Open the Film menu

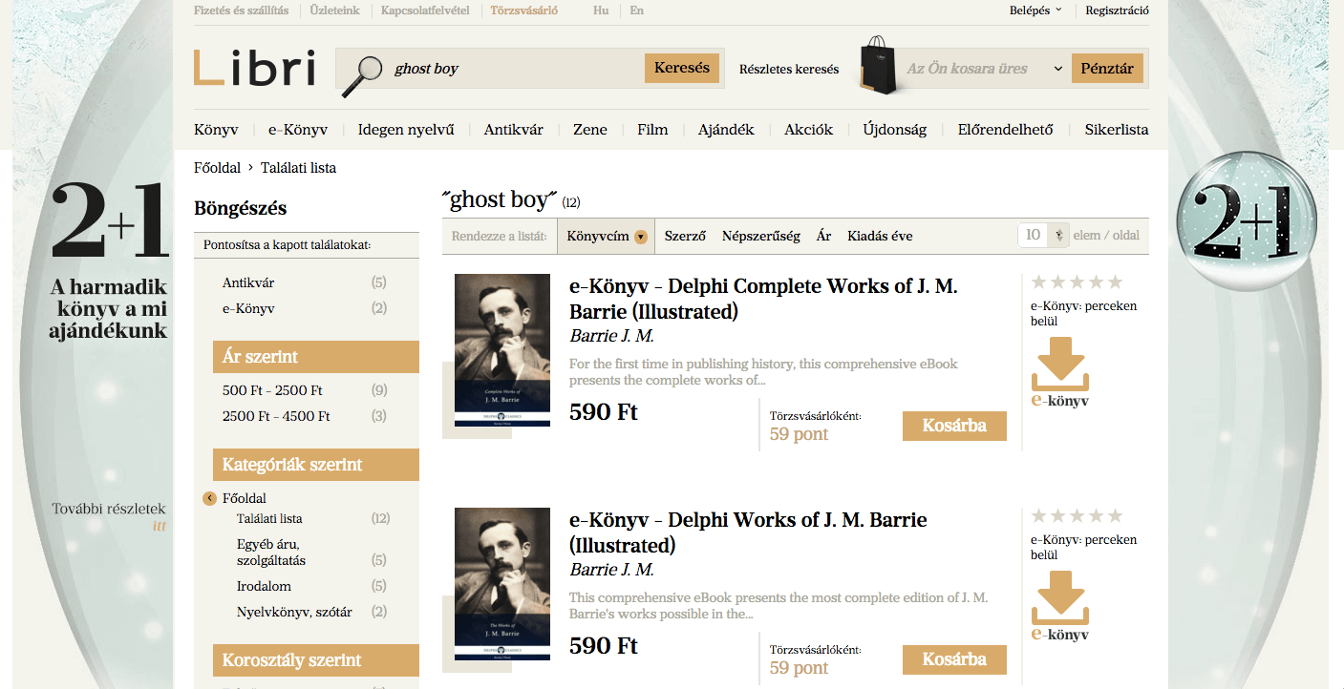pos(652,130)
